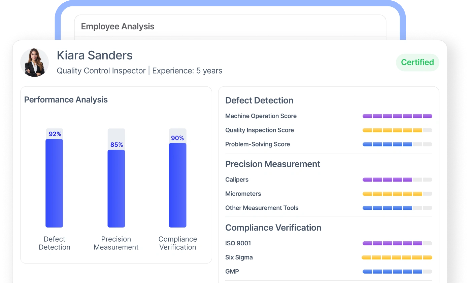Screen dimensions: 469x283
Task: Click 'Problem-Solving Score' label
Action: coord(258,144)
